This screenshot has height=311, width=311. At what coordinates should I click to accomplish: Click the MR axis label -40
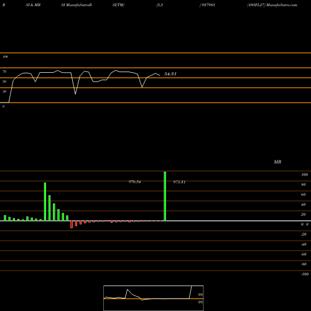point(304,244)
